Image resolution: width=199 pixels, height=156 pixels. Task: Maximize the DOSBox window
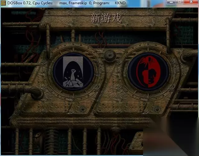tap(180, 2)
